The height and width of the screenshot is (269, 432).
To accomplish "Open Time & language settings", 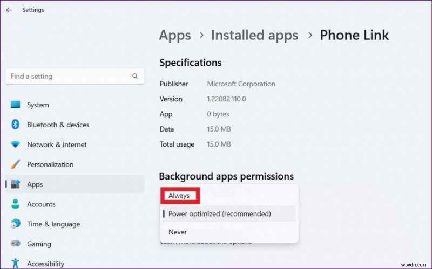I will pyautogui.click(x=75, y=224).
